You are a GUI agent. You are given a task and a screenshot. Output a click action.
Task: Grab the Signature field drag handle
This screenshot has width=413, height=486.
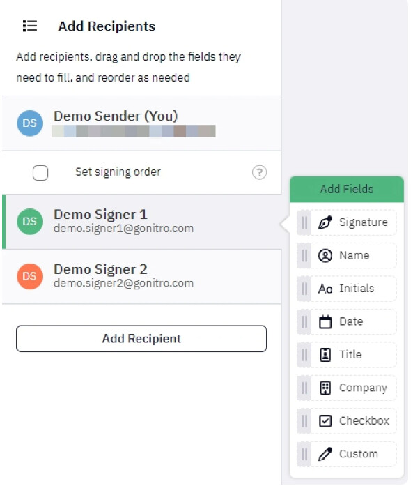coord(304,222)
